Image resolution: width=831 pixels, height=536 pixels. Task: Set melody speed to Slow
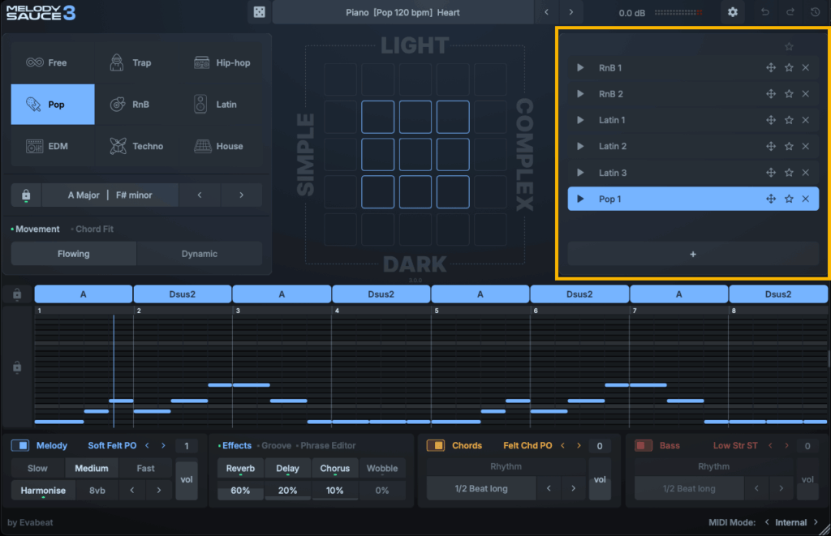coord(37,468)
